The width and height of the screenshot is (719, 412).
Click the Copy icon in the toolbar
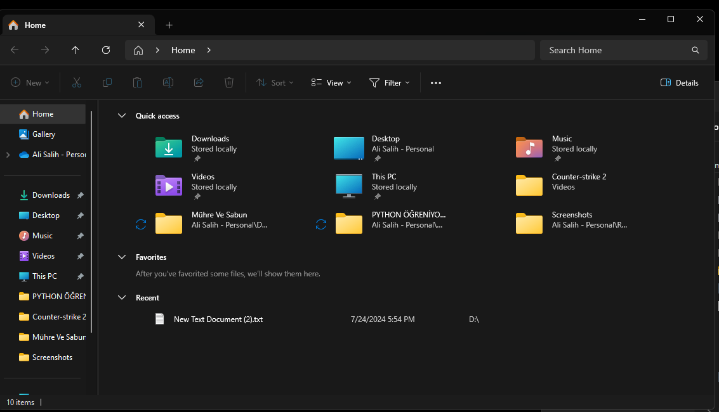pos(107,82)
